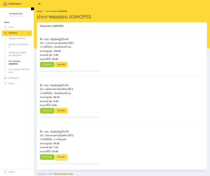Click the subject line วิทยาศาสตร์ มัธยมศึกษาปีที่ 2
Screen dimensions: 210x176
tap(57, 135)
